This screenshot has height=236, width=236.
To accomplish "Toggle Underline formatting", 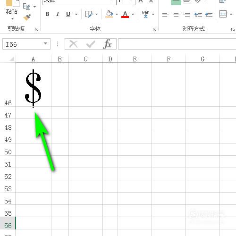I will (x=68, y=14).
